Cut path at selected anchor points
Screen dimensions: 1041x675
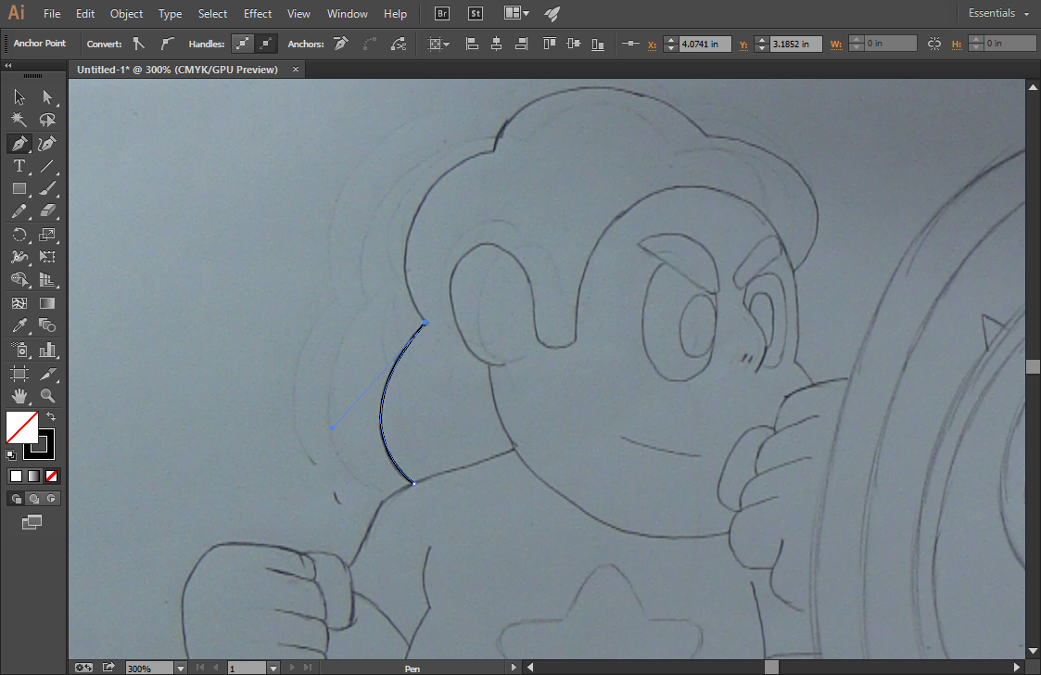click(399, 44)
